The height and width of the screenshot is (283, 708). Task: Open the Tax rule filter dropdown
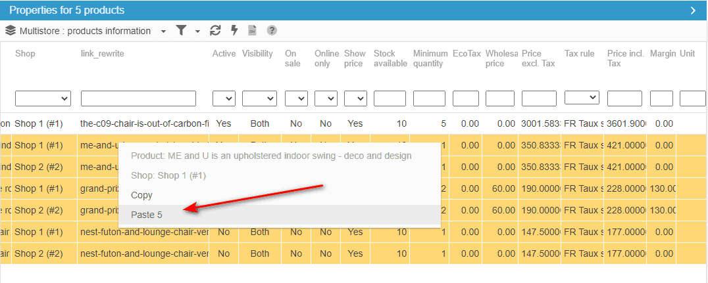coord(582,98)
